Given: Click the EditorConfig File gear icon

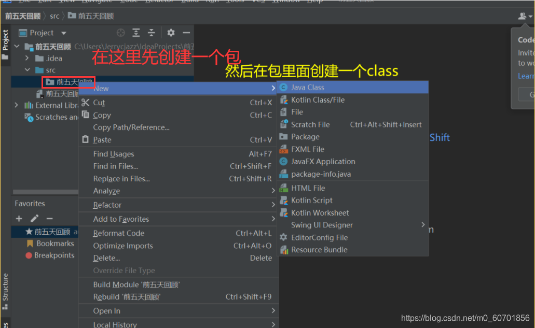Looking at the screenshot, I should click(283, 237).
